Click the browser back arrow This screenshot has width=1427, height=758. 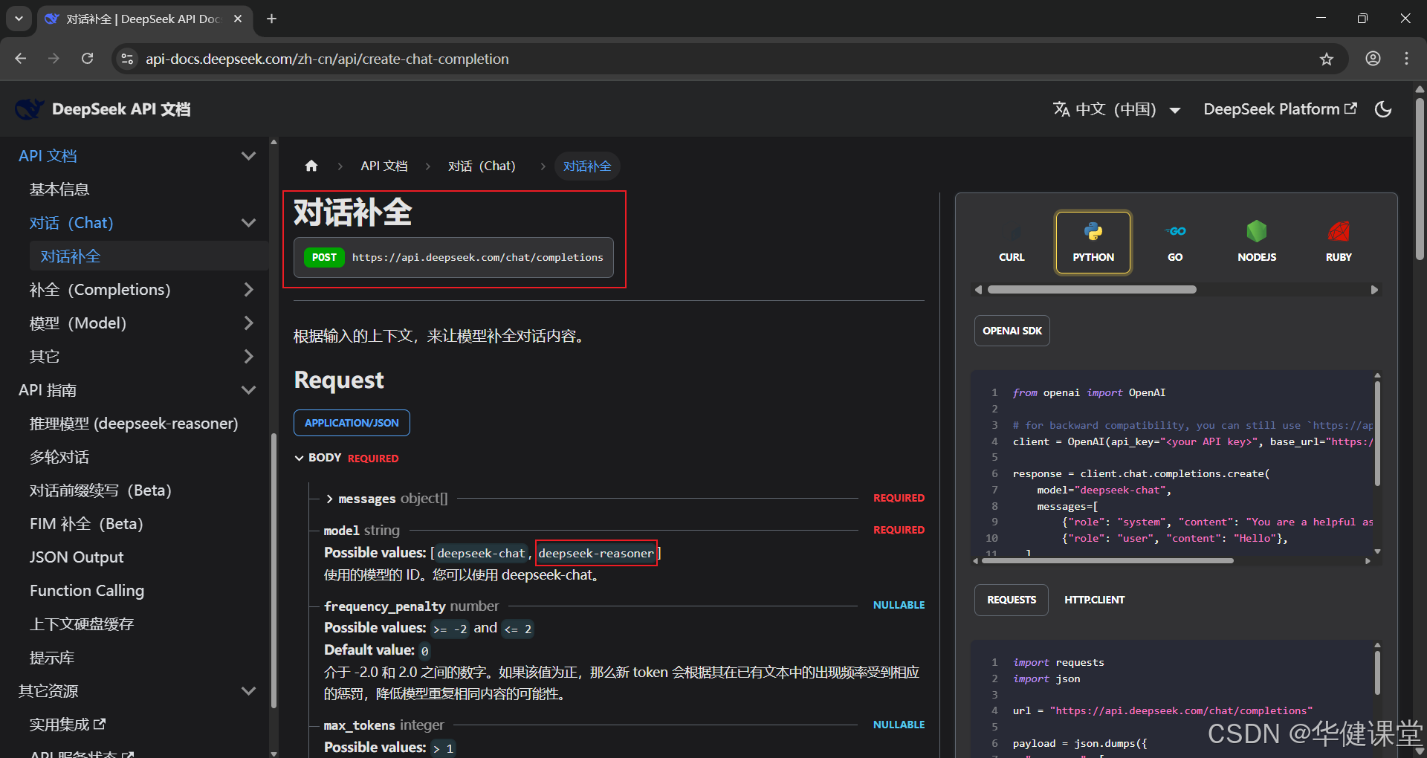click(21, 59)
